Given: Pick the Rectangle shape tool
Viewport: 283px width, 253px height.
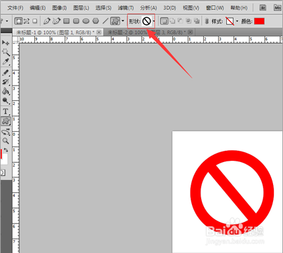Looking at the screenshot, I should point(67,21).
